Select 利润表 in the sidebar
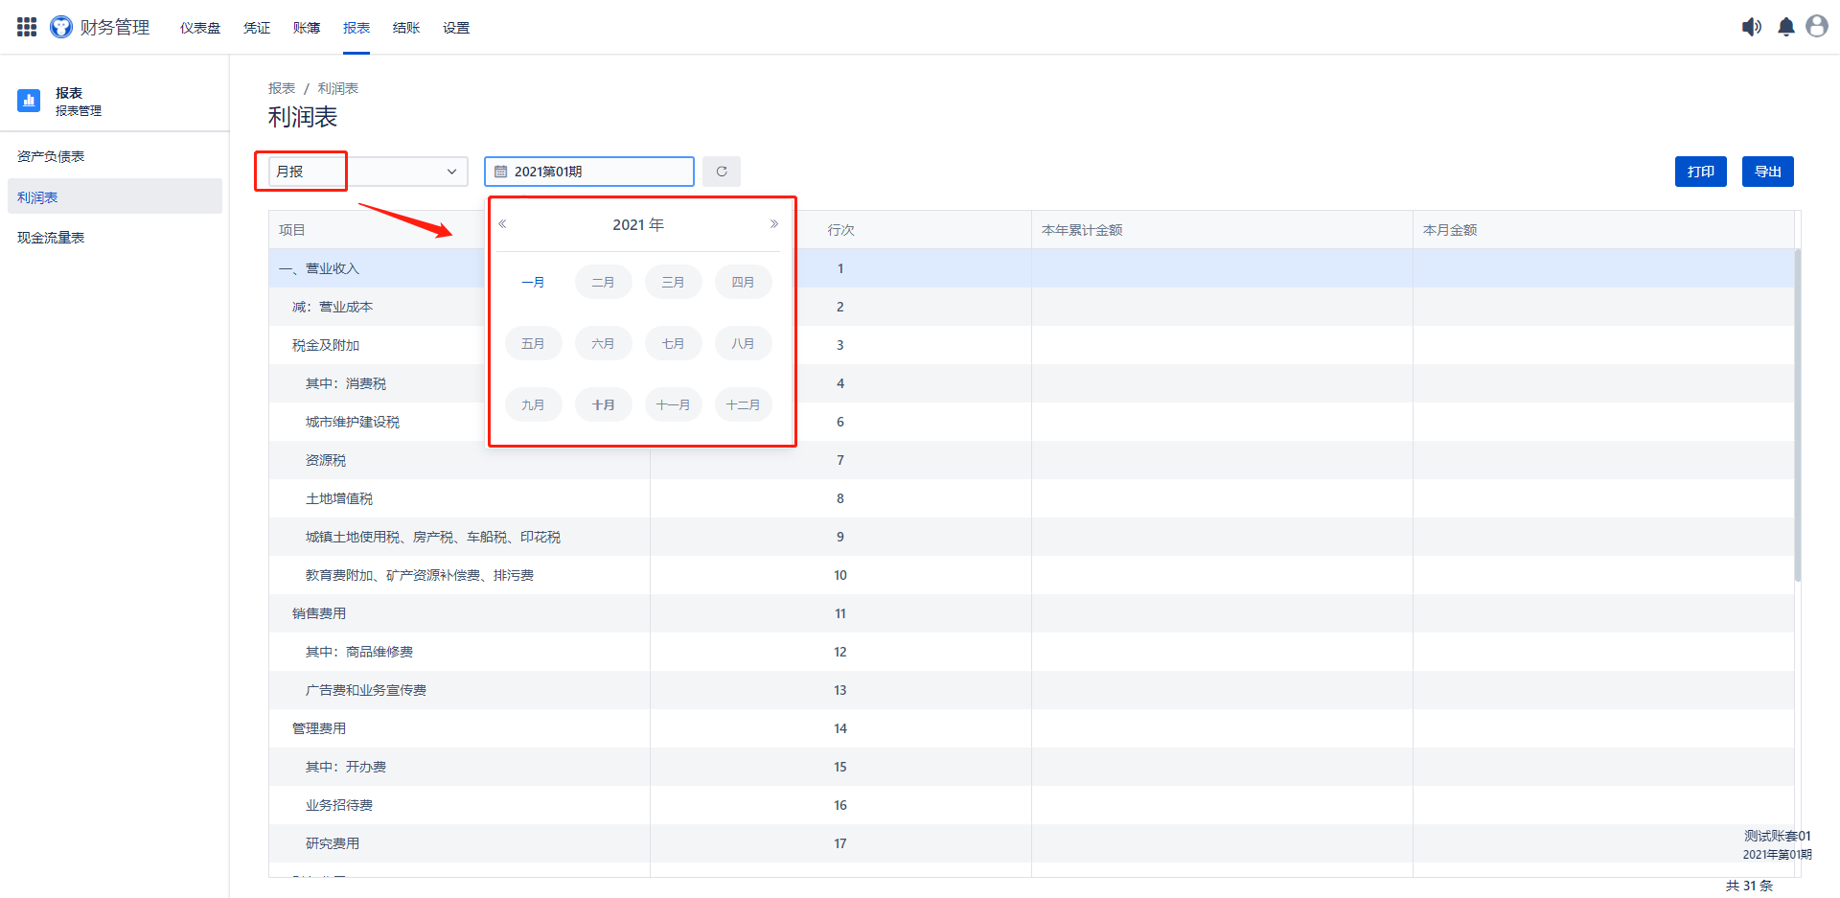 (x=115, y=196)
